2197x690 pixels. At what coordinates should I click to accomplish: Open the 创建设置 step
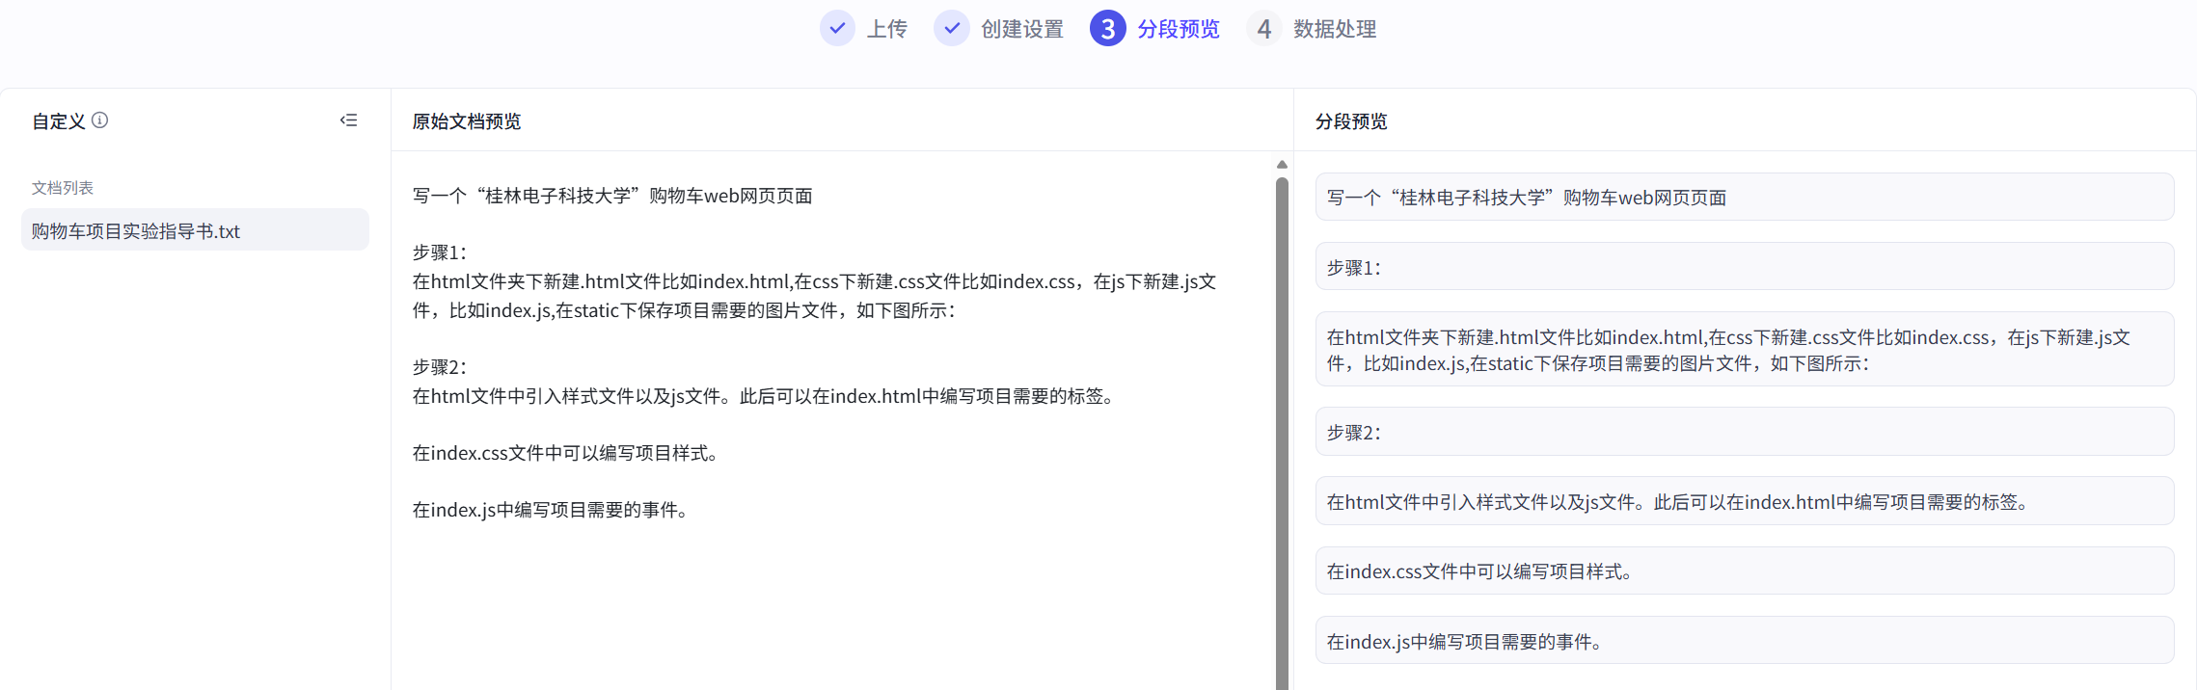[1021, 29]
